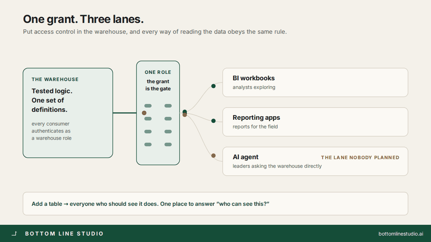
Task: Click "leaders asking the warehouse directly" caption
Action: coord(277,166)
